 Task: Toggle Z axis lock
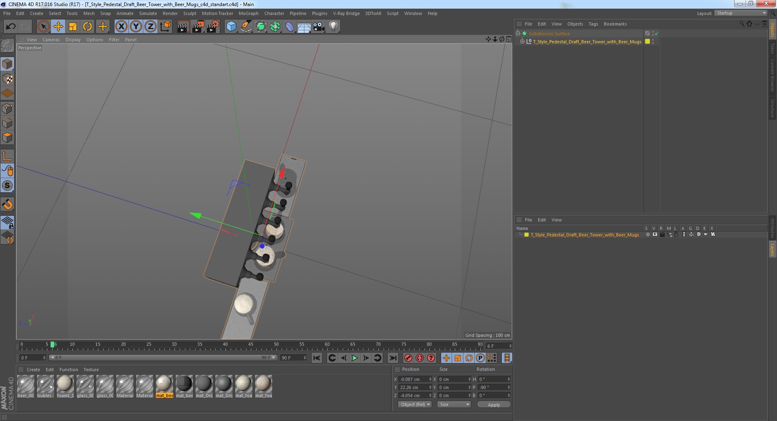point(151,27)
